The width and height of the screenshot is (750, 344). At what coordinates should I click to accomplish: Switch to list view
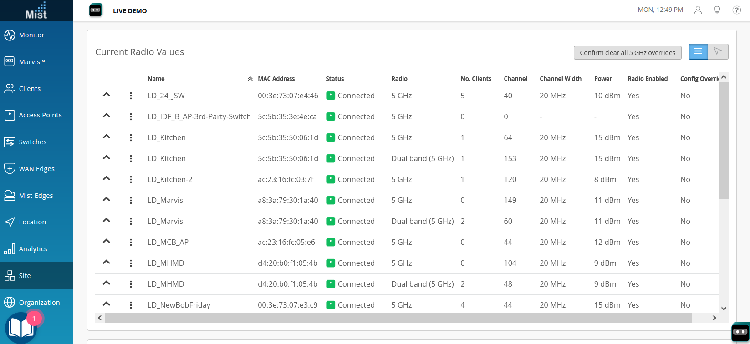click(698, 52)
